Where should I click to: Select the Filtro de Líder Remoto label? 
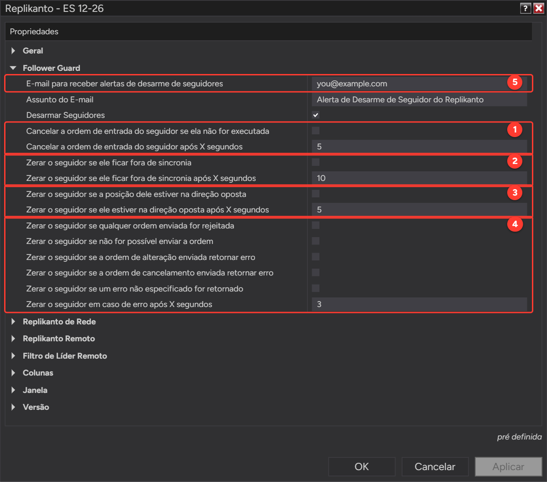pyautogui.click(x=65, y=356)
